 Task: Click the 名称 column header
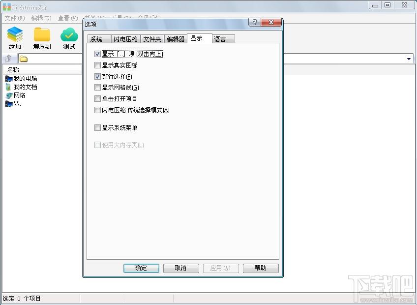click(x=43, y=70)
